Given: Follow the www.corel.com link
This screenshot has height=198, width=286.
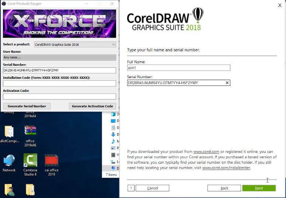Looking at the screenshot, I should [x=206, y=152].
